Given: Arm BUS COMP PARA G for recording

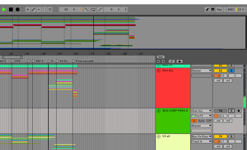Looking at the screenshot, I should [239, 111].
